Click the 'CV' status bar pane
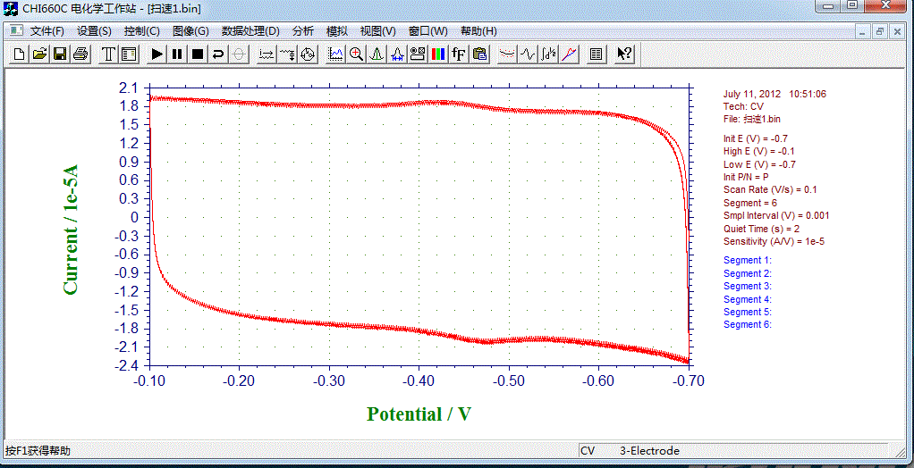Viewport: 914px width, 468px height. pos(588,450)
